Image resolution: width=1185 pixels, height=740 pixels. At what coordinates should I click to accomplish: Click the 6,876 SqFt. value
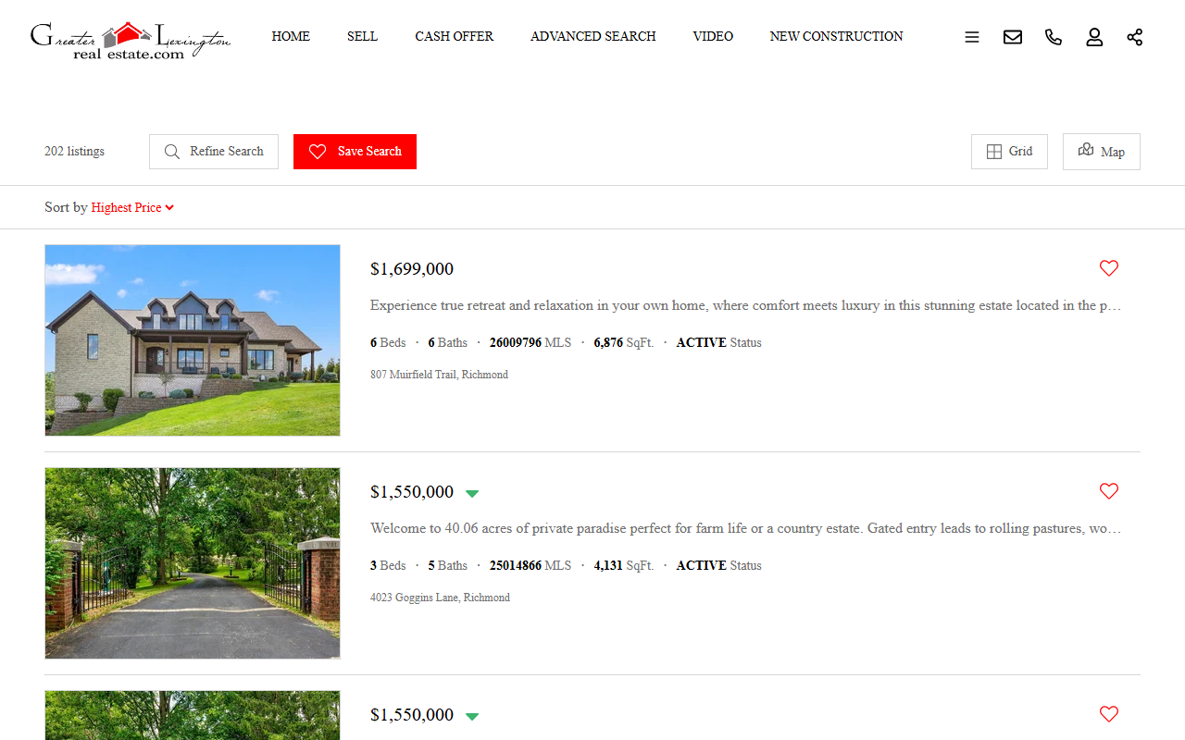624,342
